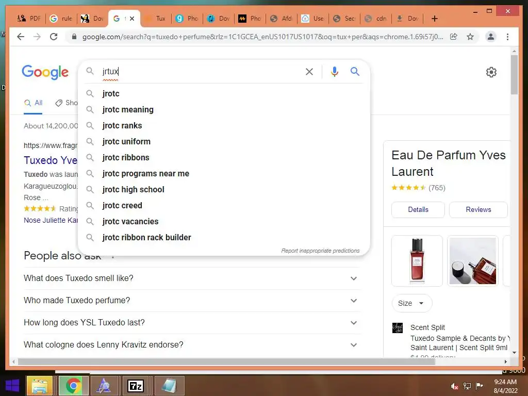This screenshot has width=528, height=396.
Task: Open a new tab with plus icon
Action: tap(434, 19)
